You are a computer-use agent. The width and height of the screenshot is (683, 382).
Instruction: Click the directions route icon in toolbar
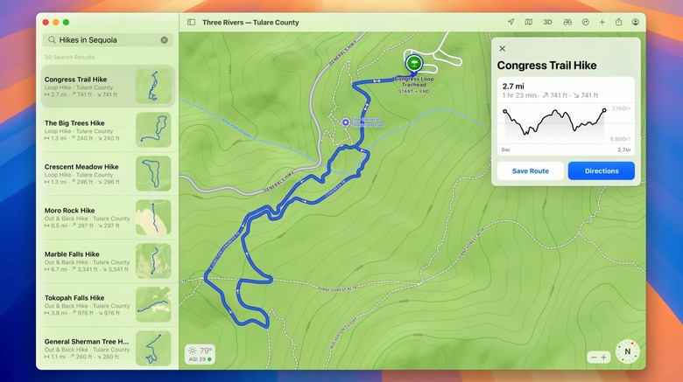586,22
